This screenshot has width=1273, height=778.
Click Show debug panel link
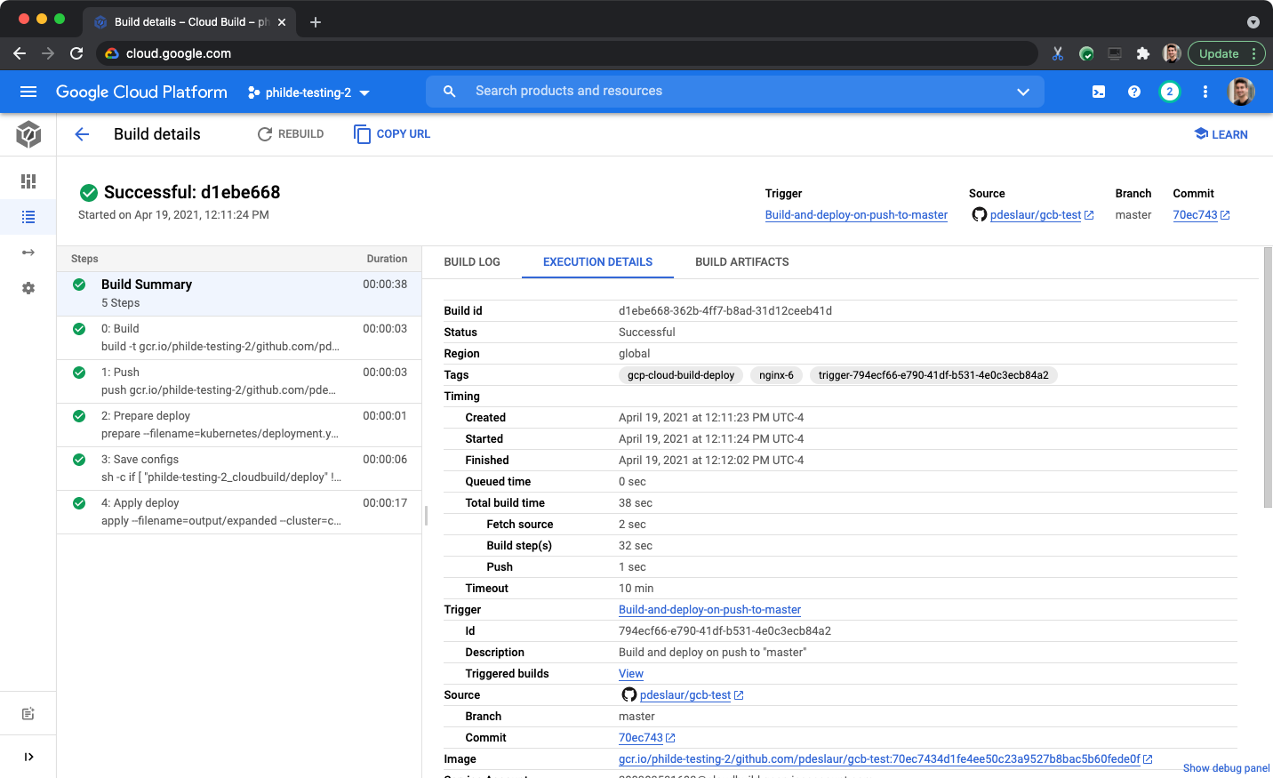[x=1226, y=768]
